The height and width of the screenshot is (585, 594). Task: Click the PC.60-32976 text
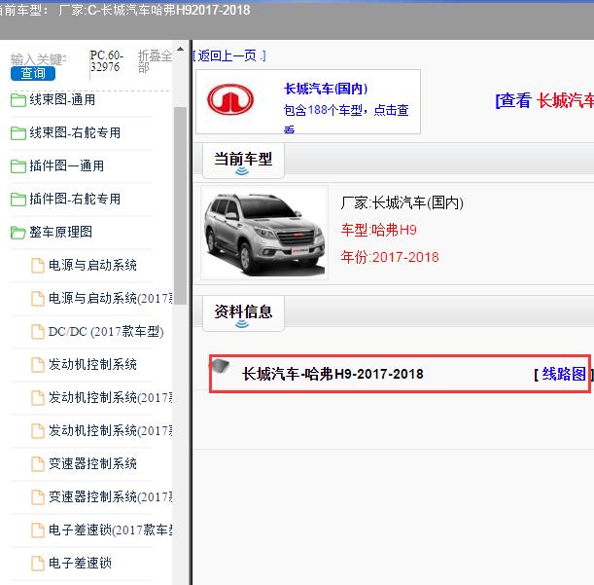106,60
